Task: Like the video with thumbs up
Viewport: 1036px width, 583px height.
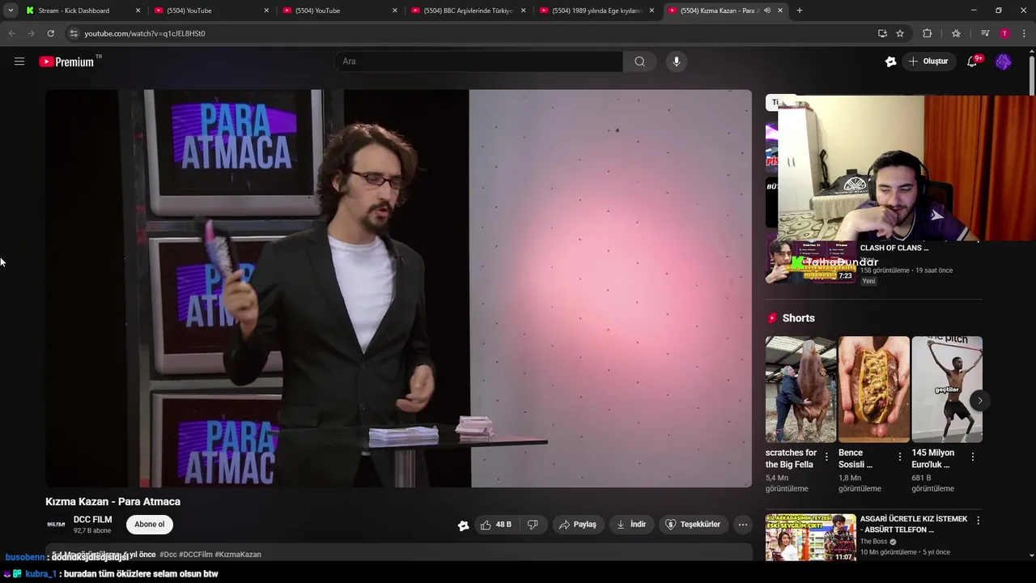Action: [x=495, y=525]
